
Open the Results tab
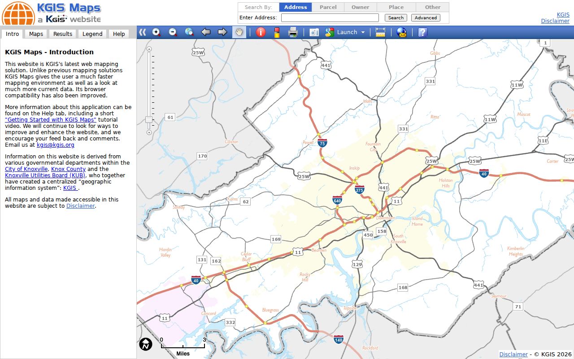pyautogui.click(x=63, y=34)
